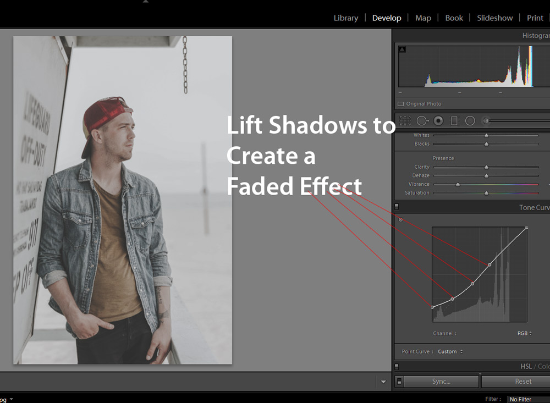This screenshot has height=403, width=550.
Task: Click the Saturation slider handle
Action: coord(487,194)
